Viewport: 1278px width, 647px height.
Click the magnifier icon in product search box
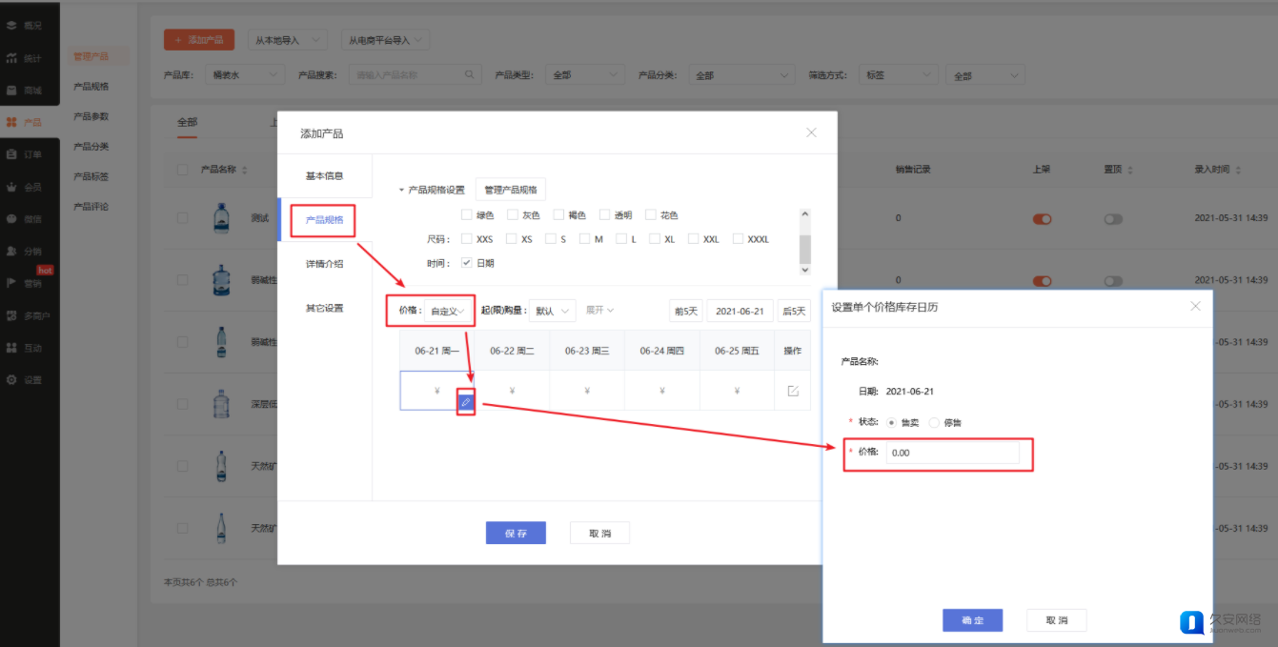click(x=470, y=75)
